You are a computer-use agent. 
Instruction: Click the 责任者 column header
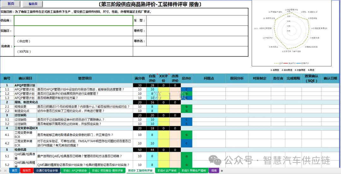tap(278, 78)
